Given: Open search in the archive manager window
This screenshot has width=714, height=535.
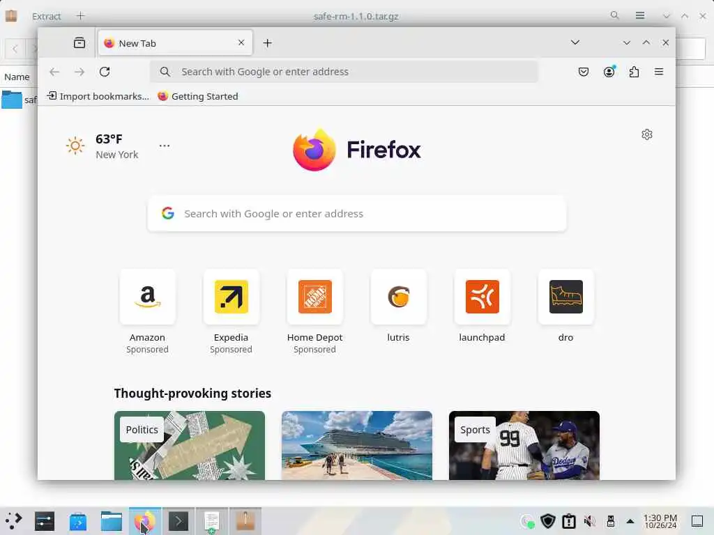Looking at the screenshot, I should click(x=615, y=15).
